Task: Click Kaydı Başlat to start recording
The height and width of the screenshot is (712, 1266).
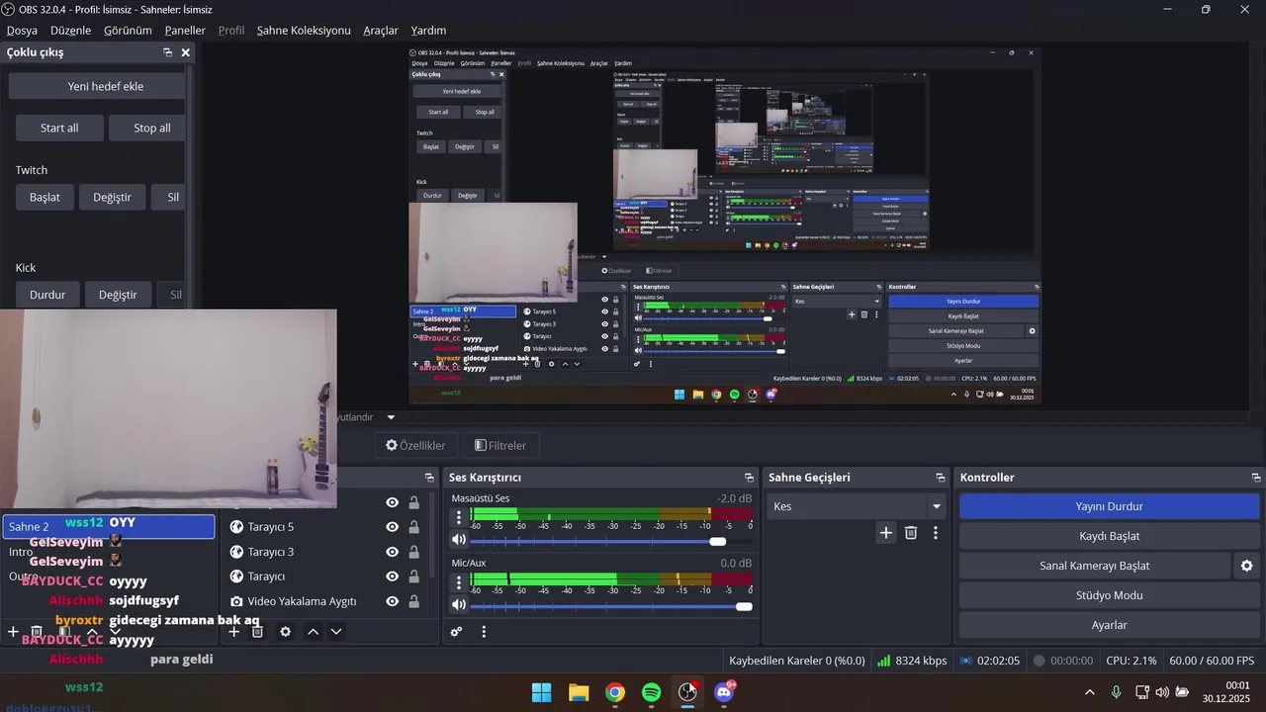Action: (x=1109, y=536)
